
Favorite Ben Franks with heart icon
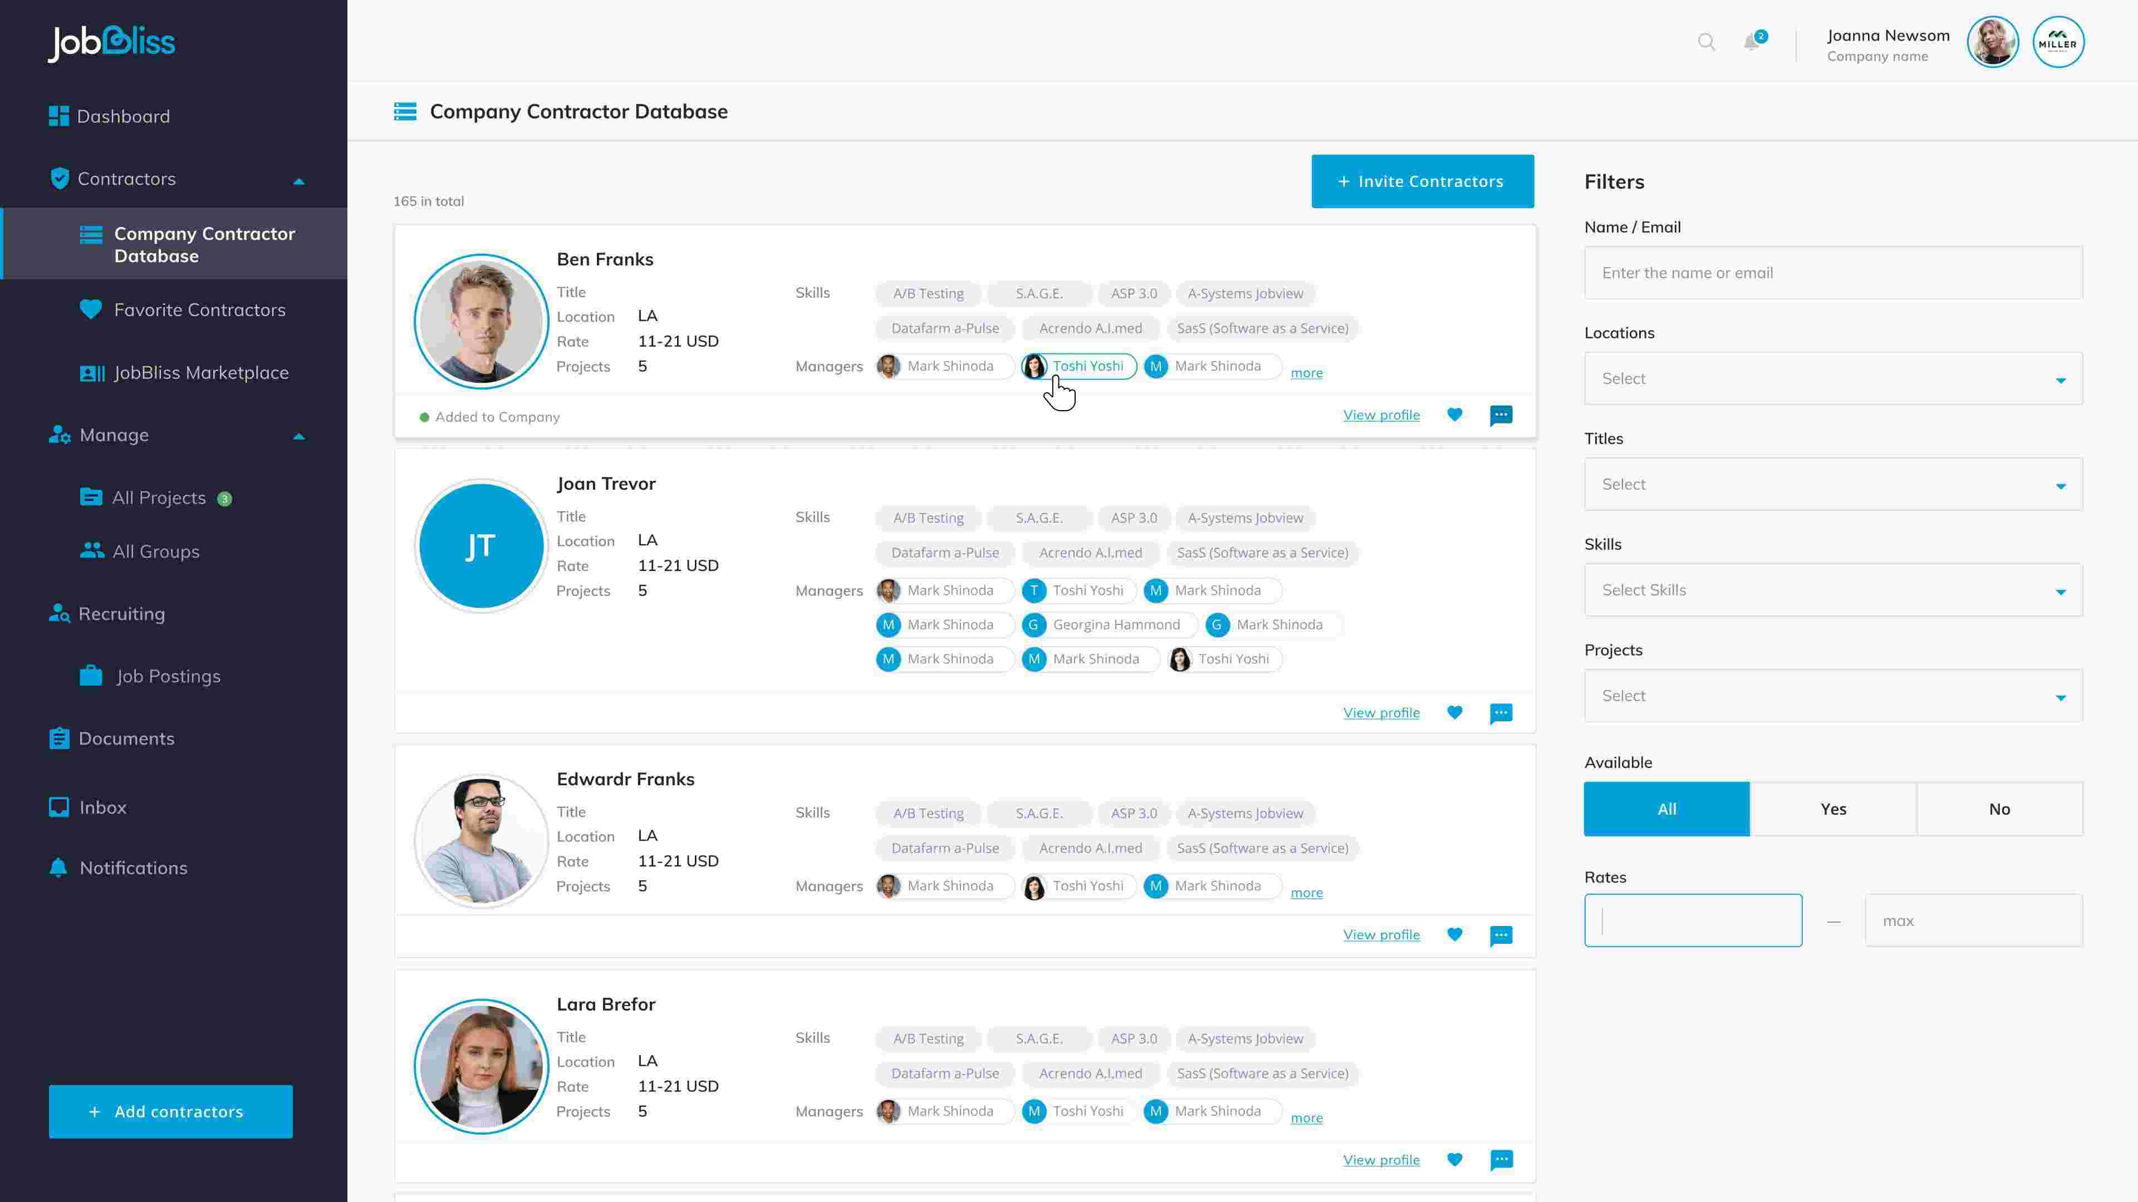(x=1454, y=415)
